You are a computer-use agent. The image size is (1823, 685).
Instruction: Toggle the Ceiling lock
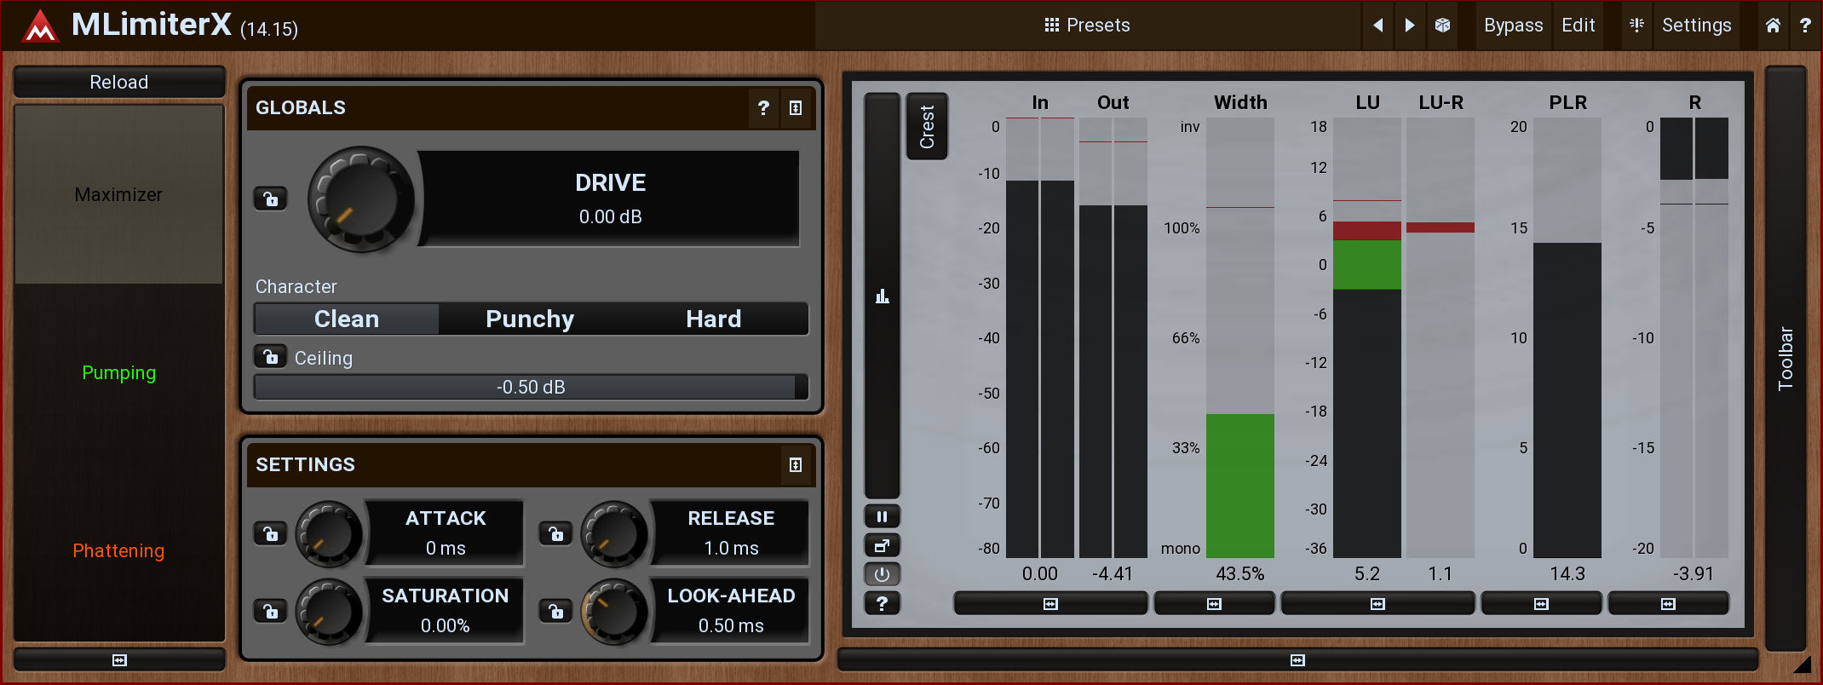(270, 357)
